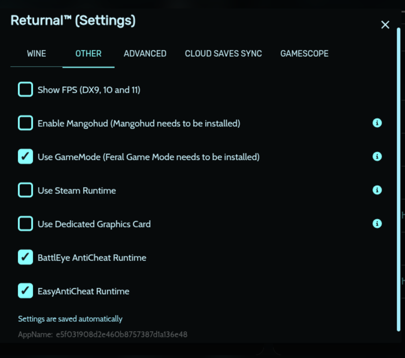Switch to the WINE tab
The image size is (405, 358).
pyautogui.click(x=36, y=54)
